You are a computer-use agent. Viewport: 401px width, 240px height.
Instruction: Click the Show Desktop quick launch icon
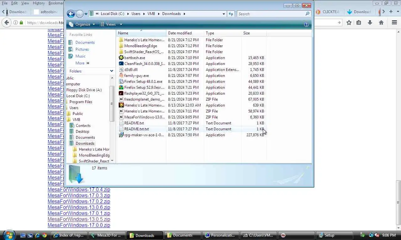[x=23, y=235]
